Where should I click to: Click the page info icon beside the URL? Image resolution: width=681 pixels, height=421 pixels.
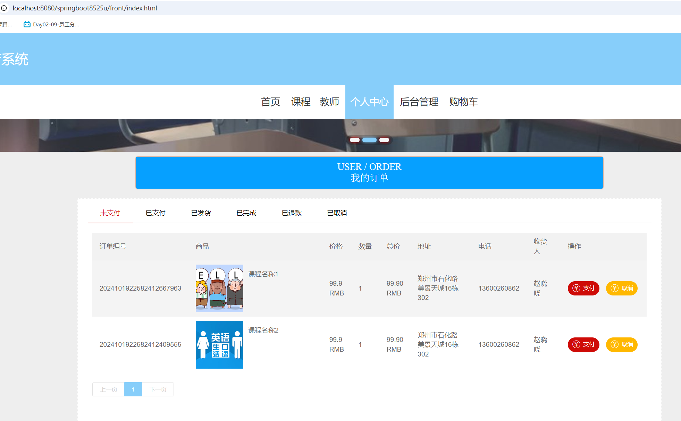click(x=5, y=8)
